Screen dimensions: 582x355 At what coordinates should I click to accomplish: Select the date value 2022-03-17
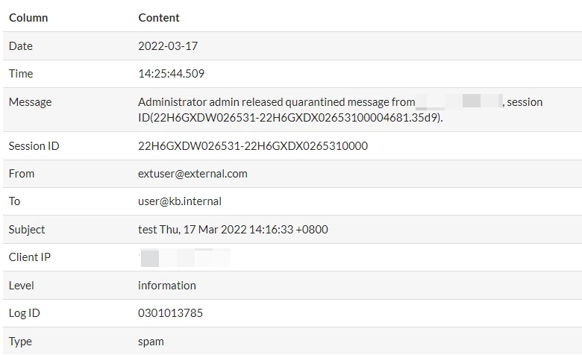(168, 46)
